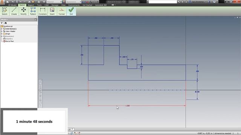The height and width of the screenshot is (135, 241).
Task: Open the Get Started ribbon tab
Action: click(87, 5)
